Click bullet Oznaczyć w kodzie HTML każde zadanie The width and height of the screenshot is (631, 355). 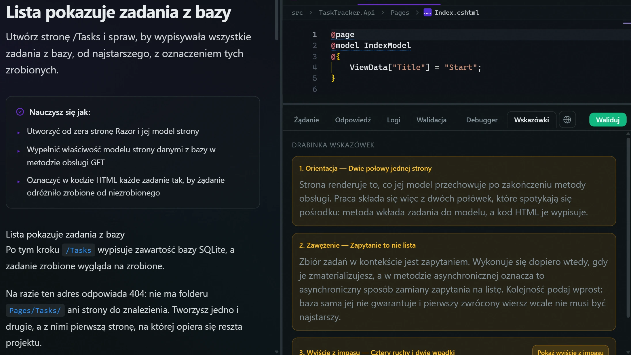coord(126,186)
